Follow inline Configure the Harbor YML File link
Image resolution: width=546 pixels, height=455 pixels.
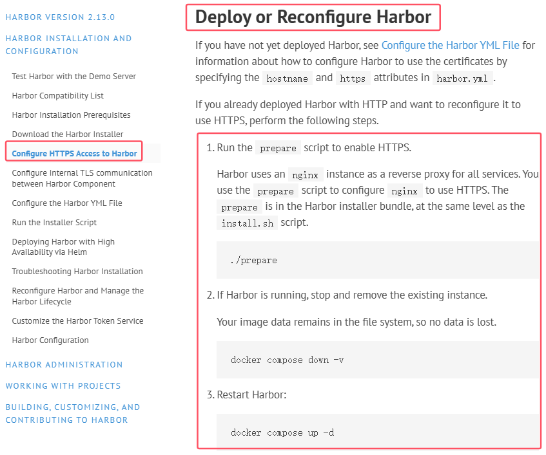450,45
